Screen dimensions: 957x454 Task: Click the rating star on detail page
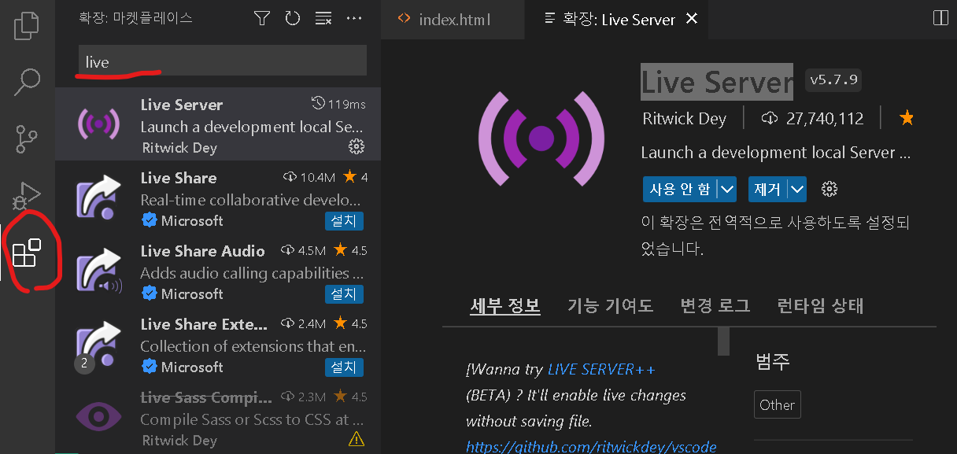click(x=907, y=118)
